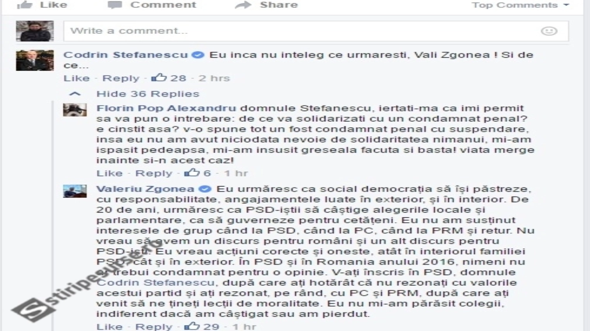Click verified badge next to Codrin Stefanescu
The image size is (590, 331).
coord(198,55)
